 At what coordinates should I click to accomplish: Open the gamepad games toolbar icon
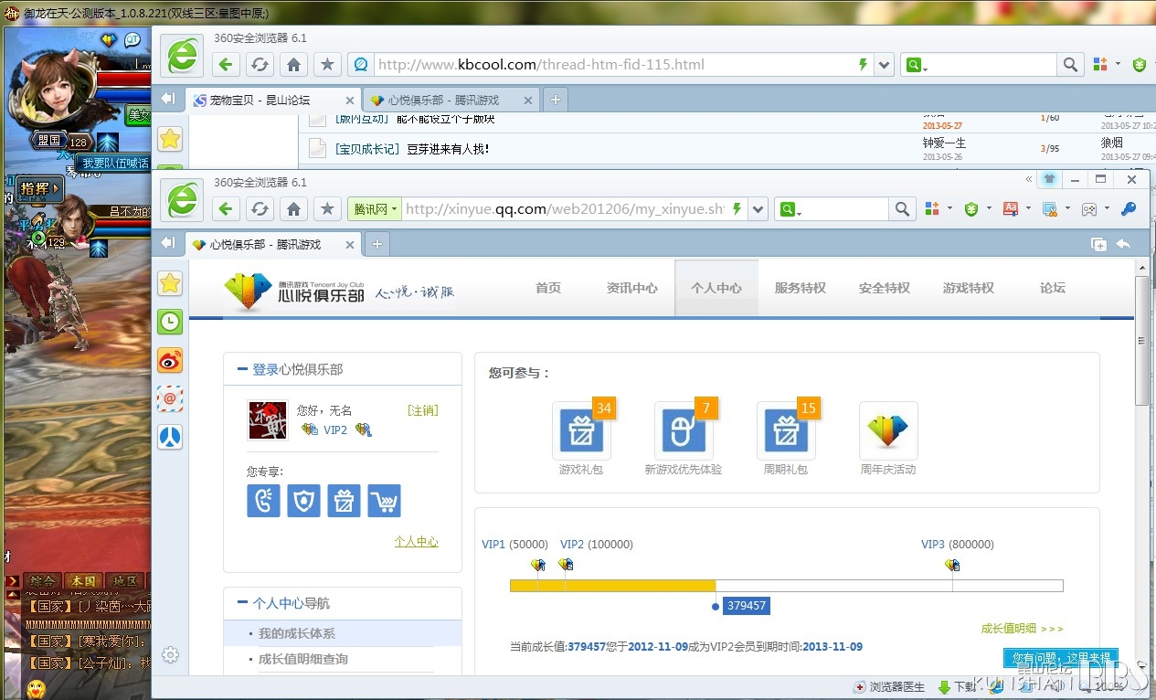[x=1089, y=209]
